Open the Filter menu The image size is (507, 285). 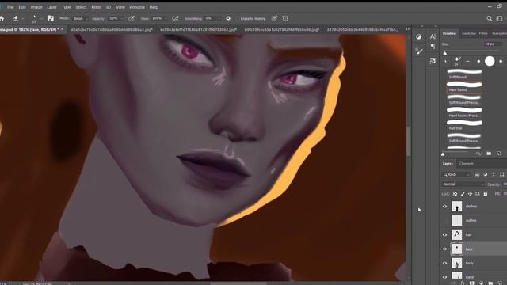[x=96, y=7]
